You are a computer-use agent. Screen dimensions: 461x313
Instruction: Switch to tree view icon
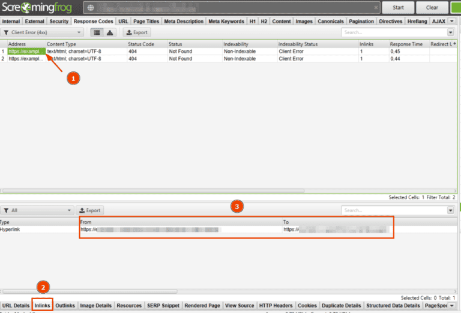[110, 32]
